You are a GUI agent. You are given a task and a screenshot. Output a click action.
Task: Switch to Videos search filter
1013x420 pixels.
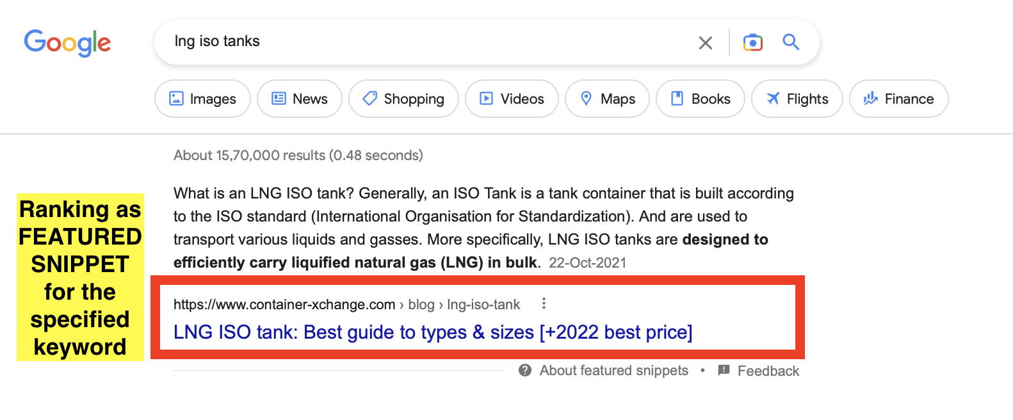point(512,99)
